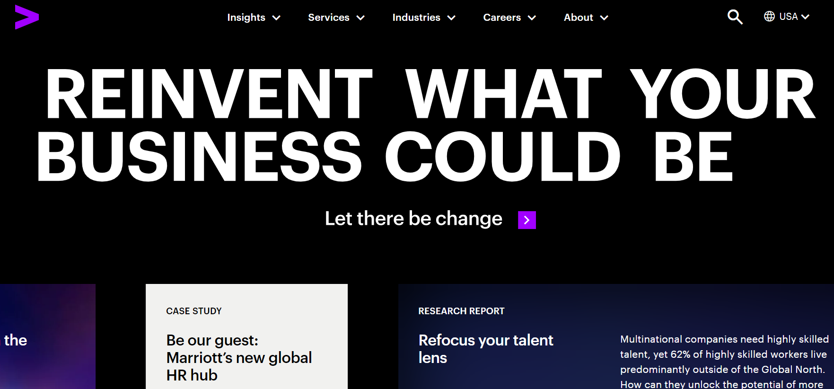
Task: Click the globe icon beside USA
Action: (x=769, y=17)
